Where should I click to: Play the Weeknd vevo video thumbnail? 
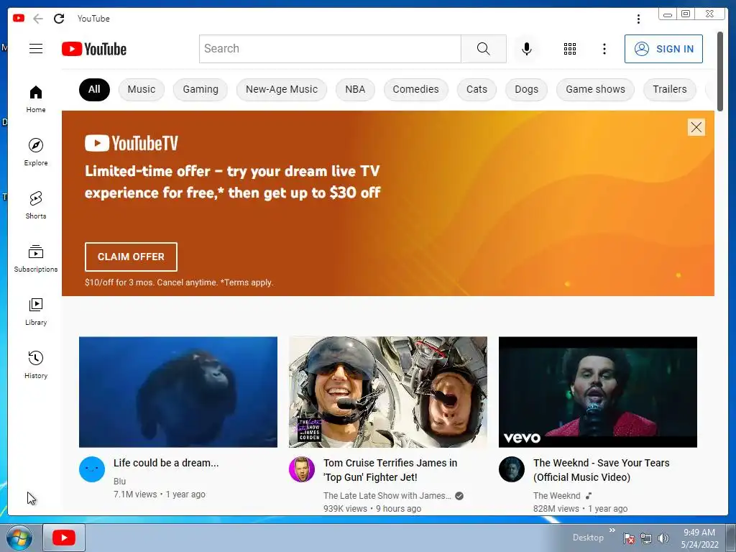pyautogui.click(x=597, y=392)
